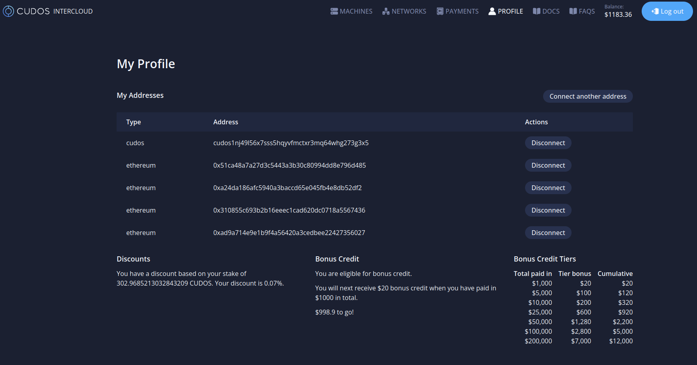Click the $5,000 cumulative value
Image resolution: width=697 pixels, height=365 pixels.
coord(623,331)
